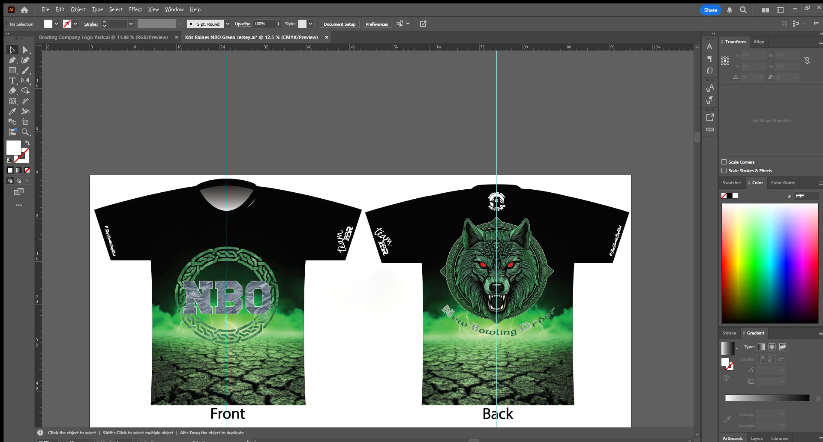Select the Zoom tool magnifier

coord(25,132)
